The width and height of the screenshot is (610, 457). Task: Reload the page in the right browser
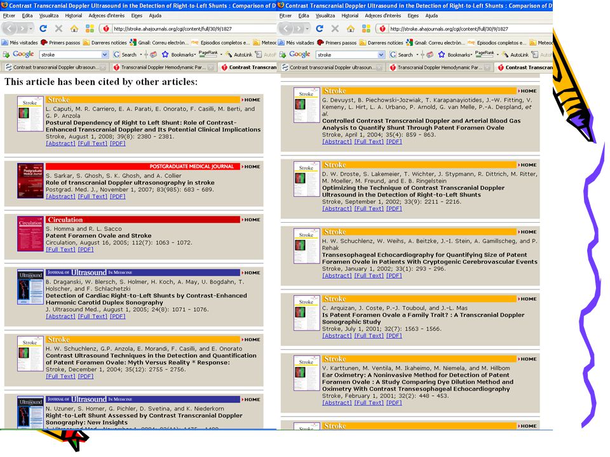point(320,29)
